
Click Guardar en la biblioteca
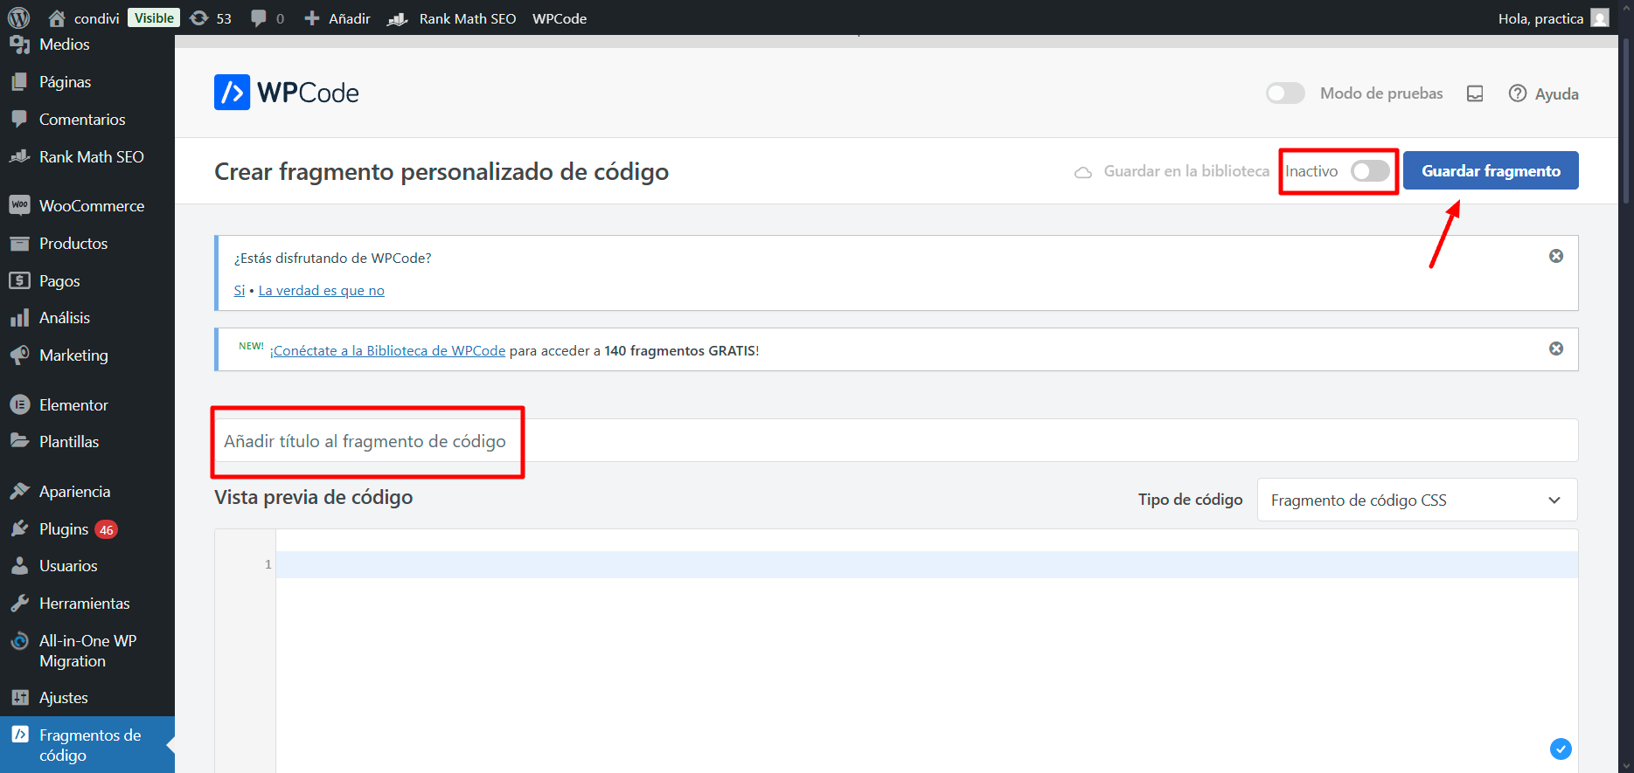(1186, 171)
